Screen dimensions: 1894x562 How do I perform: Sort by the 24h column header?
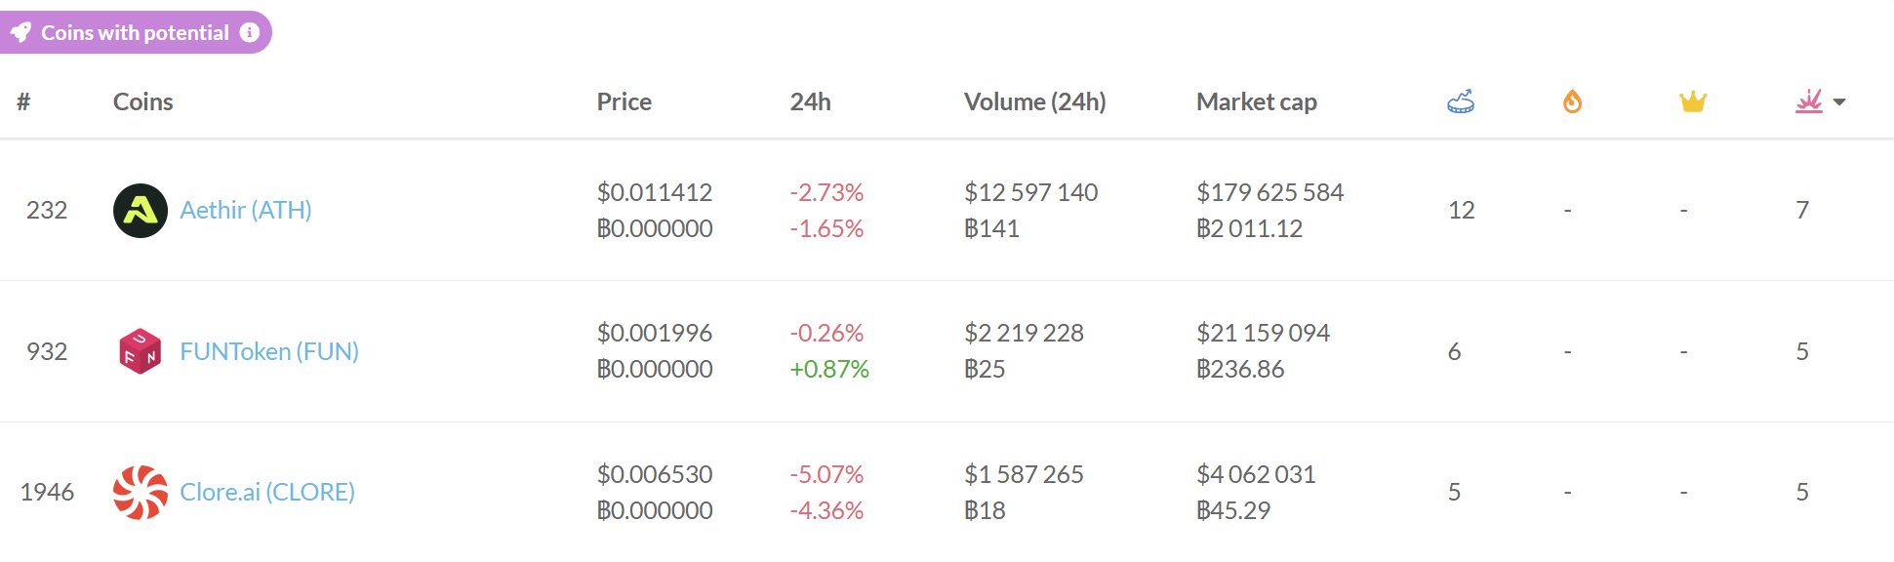click(x=810, y=101)
